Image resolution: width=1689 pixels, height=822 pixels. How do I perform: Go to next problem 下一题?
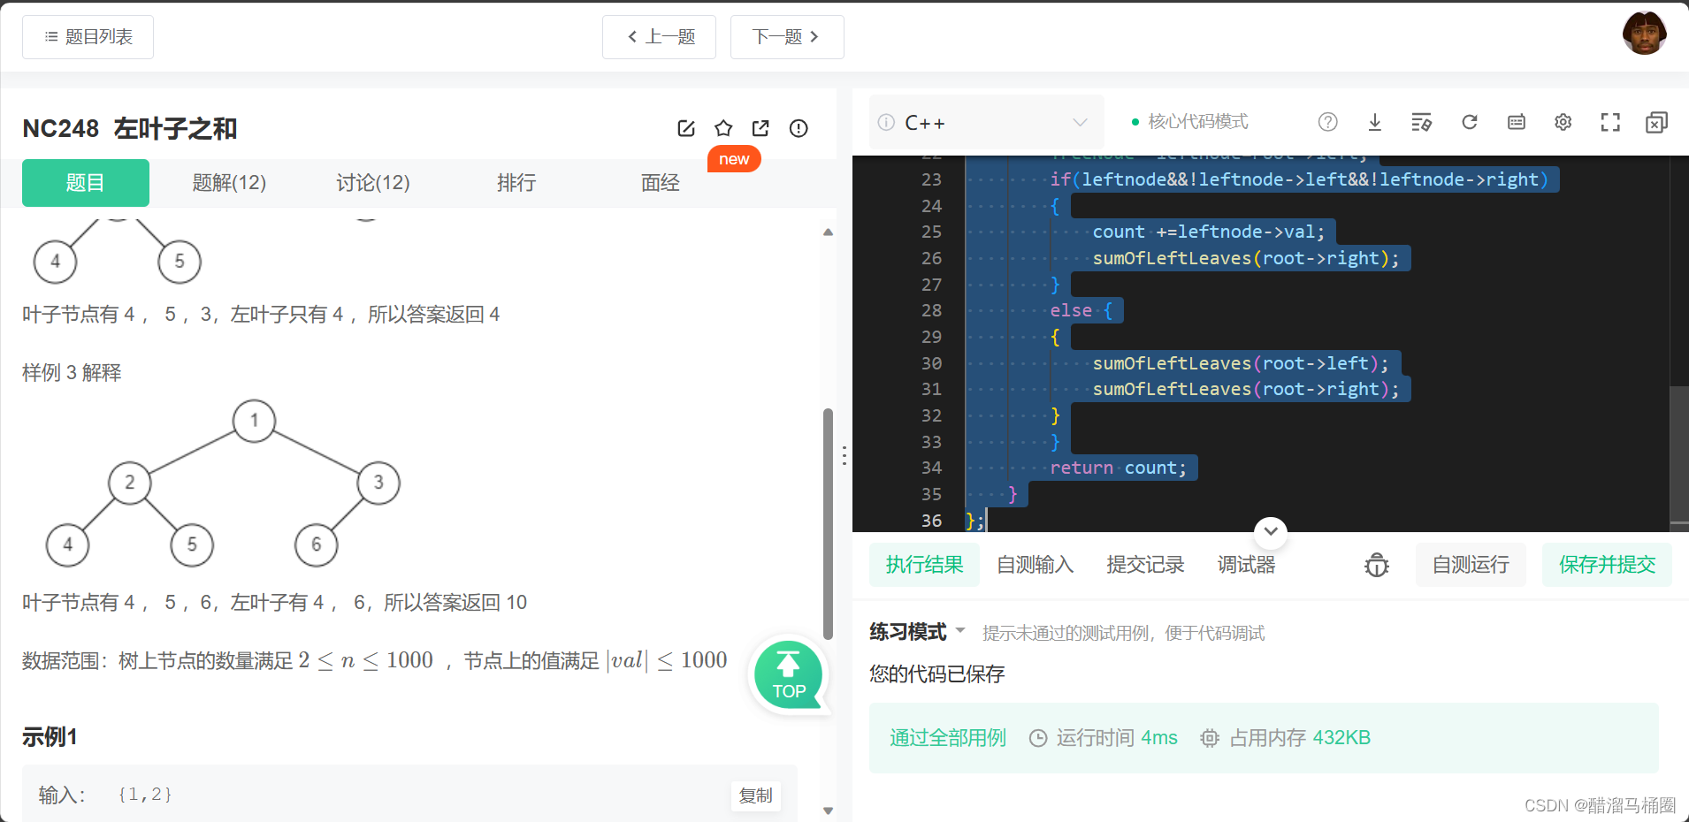[x=787, y=37]
